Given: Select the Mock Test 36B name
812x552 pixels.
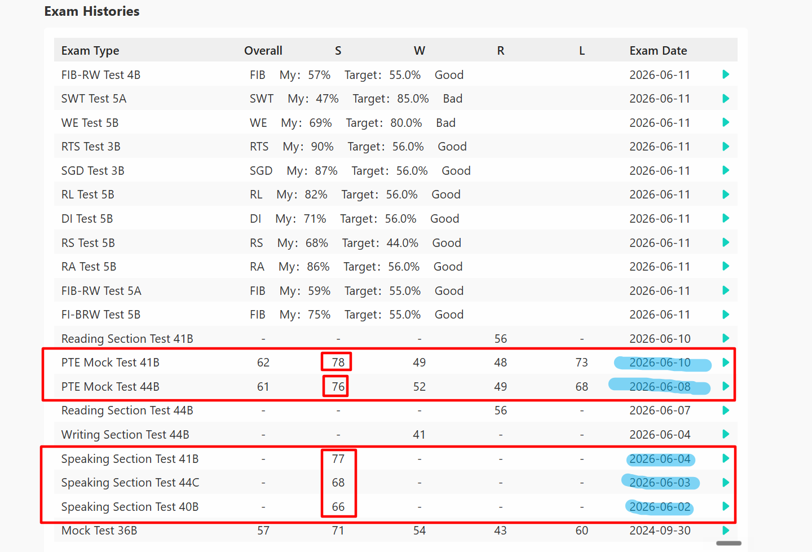Looking at the screenshot, I should pyautogui.click(x=99, y=531).
